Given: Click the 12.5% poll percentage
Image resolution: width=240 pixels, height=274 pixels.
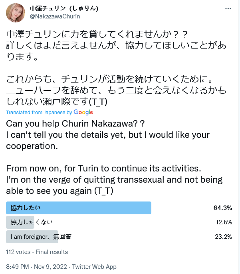Looking at the screenshot, I should pos(224,222).
